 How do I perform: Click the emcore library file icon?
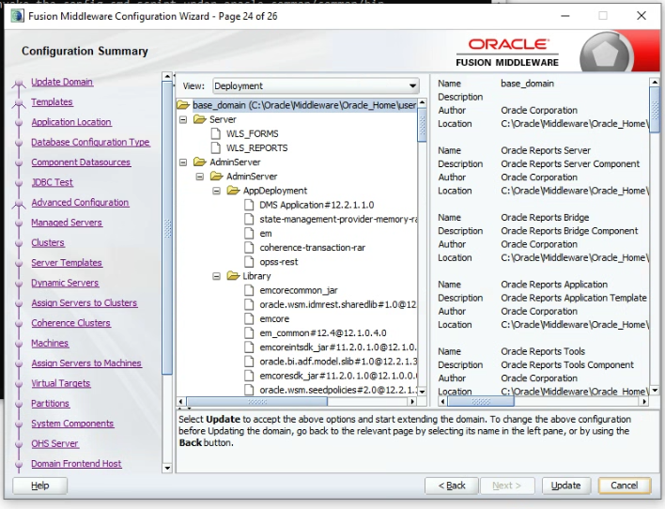tap(249, 318)
